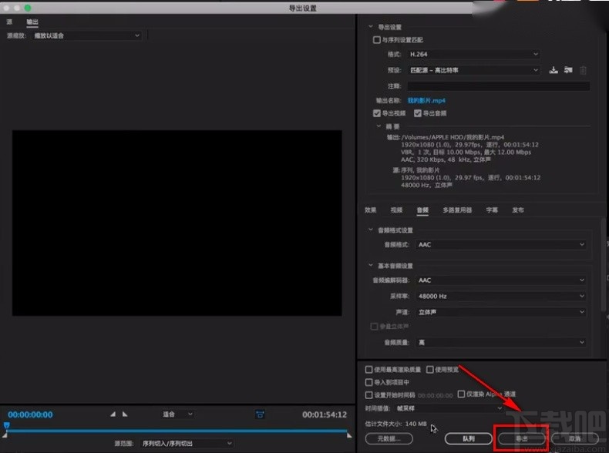The height and width of the screenshot is (453, 609).
Task: Collapse the 基本音频设置 section
Action: pos(371,265)
